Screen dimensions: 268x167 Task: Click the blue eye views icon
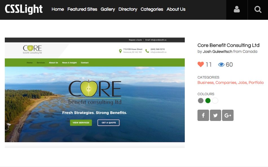tap(221, 65)
